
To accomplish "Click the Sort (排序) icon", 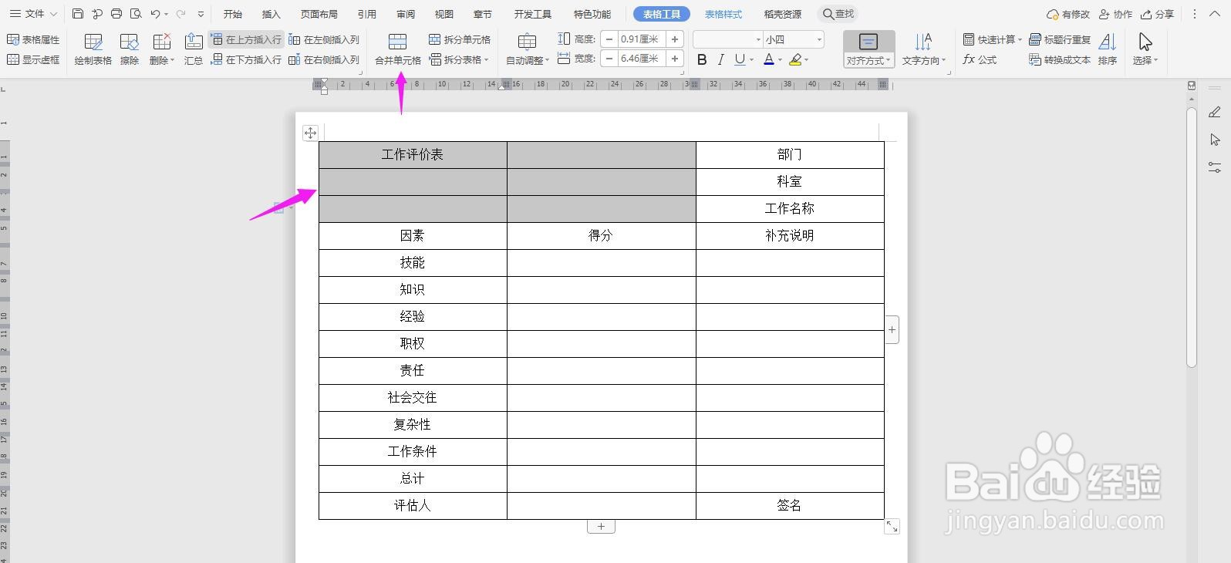I will point(1108,49).
